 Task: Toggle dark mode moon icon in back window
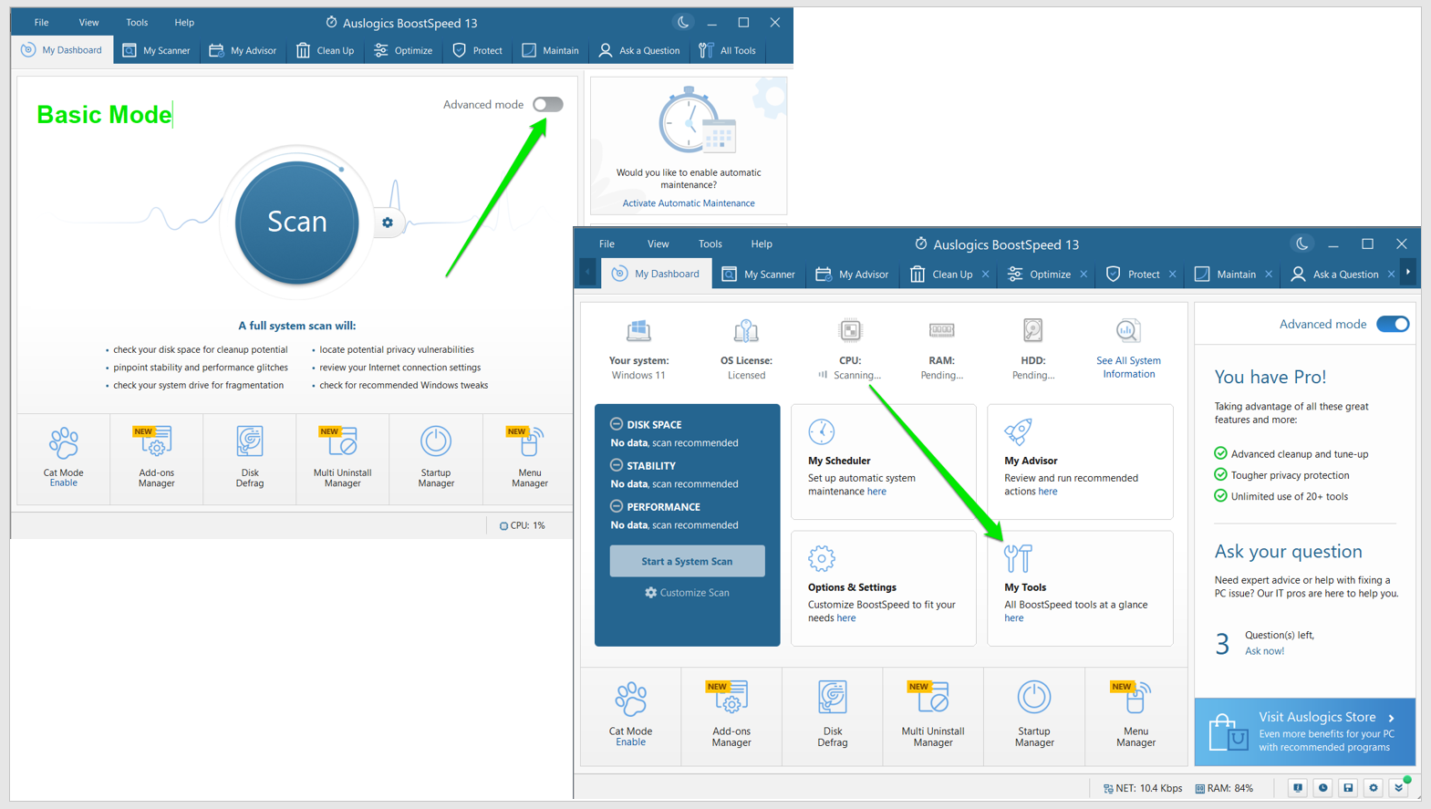682,22
